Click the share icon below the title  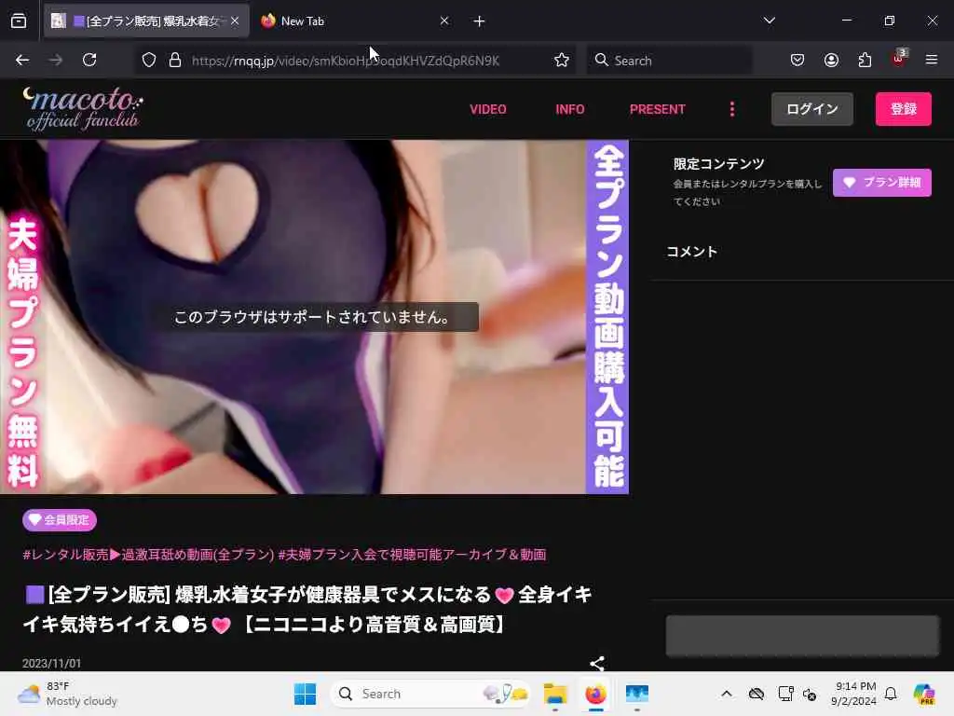(x=597, y=663)
